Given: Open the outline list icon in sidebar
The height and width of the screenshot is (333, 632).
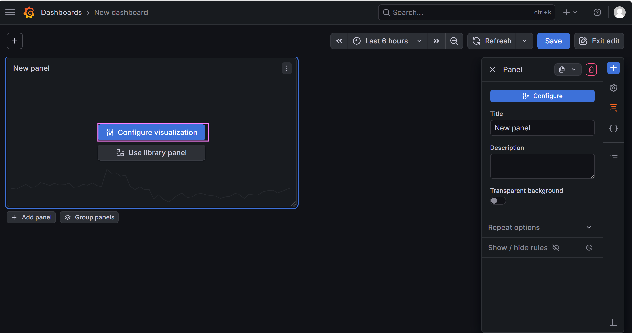Looking at the screenshot, I should click(614, 157).
